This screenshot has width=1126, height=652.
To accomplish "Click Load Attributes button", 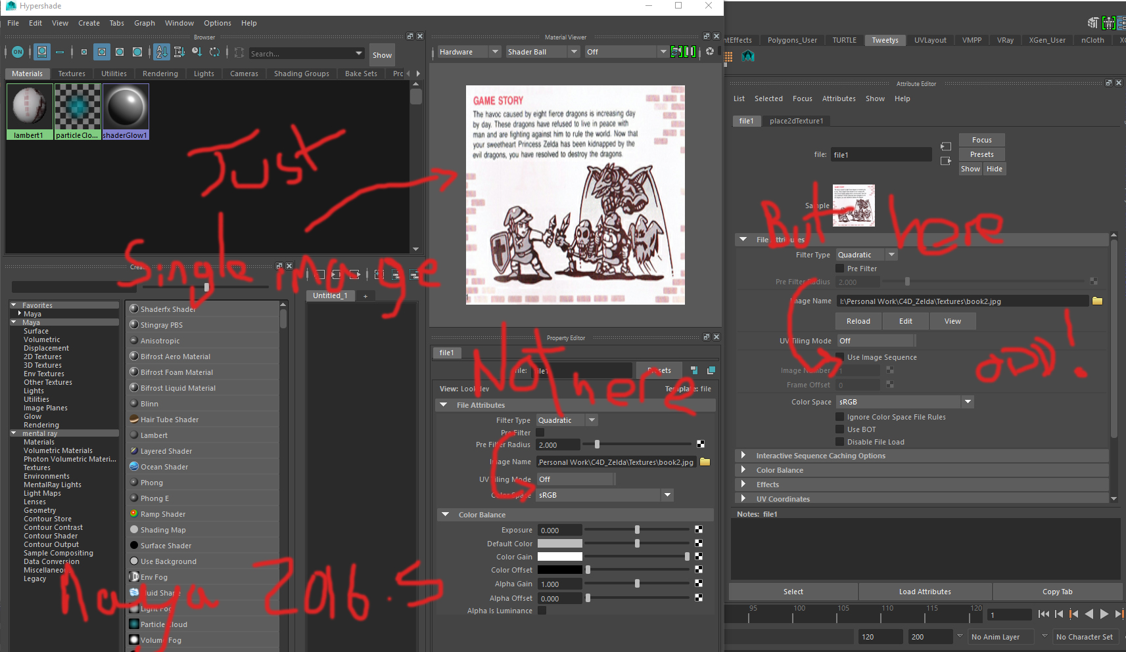I will click(925, 592).
